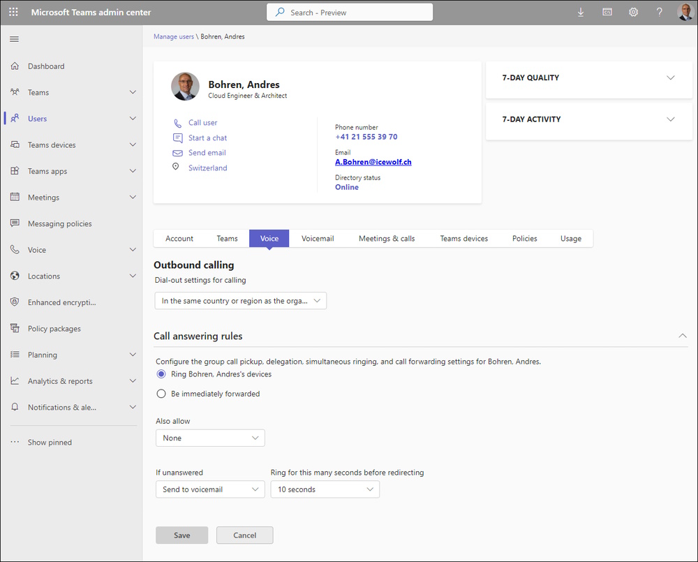Switch to the Teams tab
698x562 pixels.
[227, 238]
